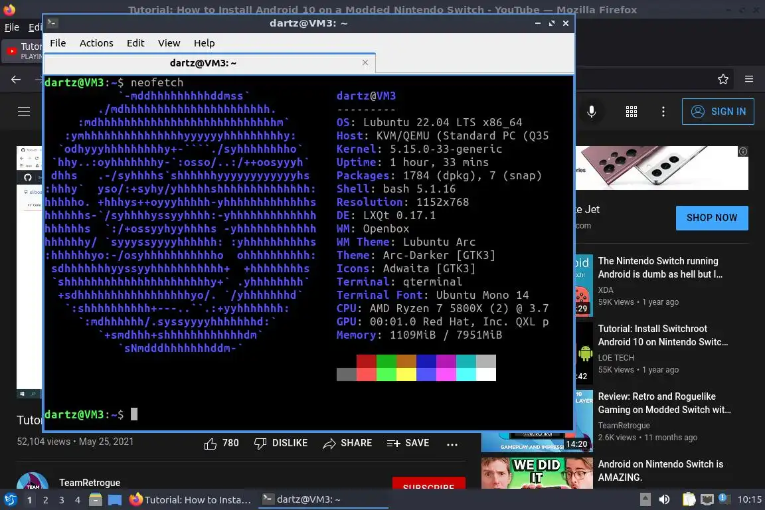Switch to the Firefox Tutorial taskbar entry
The image size is (765, 510).
pos(191,499)
